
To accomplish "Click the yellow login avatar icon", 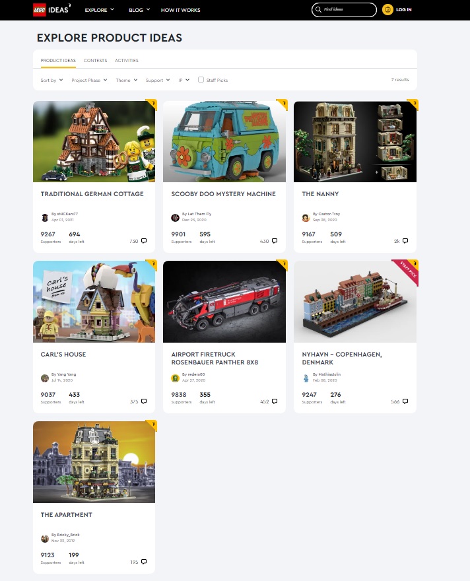I will coord(387,10).
